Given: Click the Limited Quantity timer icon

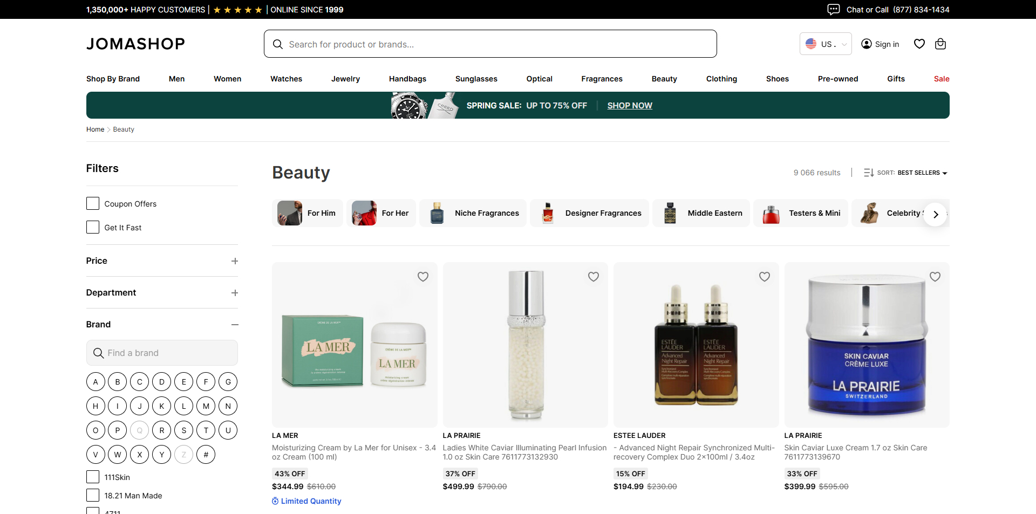Looking at the screenshot, I should [275, 501].
